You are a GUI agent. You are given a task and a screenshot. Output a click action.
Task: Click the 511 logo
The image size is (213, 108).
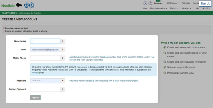click(29, 5)
